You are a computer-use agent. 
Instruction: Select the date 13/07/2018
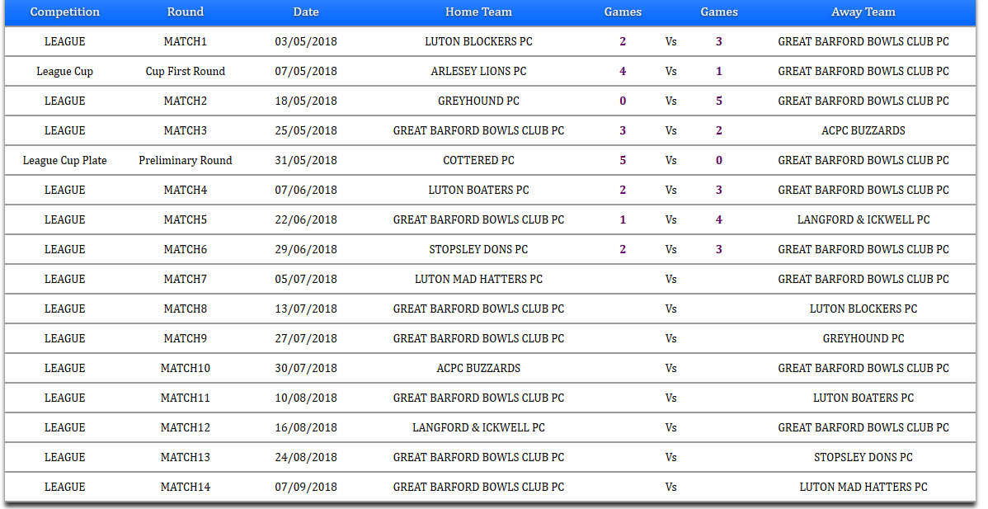pos(306,309)
